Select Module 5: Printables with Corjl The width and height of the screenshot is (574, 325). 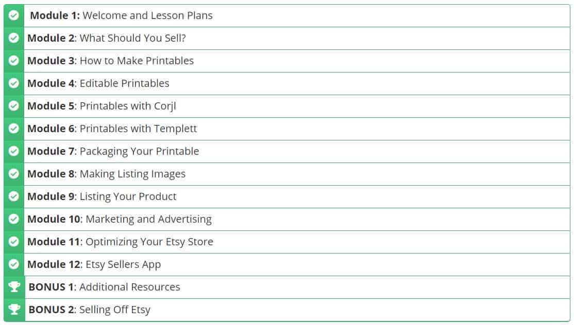[x=297, y=106]
